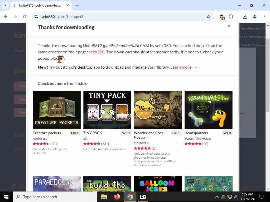Open PARAEDOLON game thumbnail

tap(57, 184)
